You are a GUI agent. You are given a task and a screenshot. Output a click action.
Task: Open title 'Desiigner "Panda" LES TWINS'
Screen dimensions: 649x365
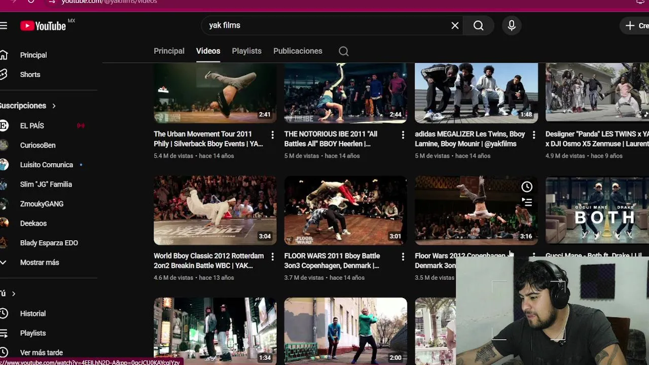point(597,139)
